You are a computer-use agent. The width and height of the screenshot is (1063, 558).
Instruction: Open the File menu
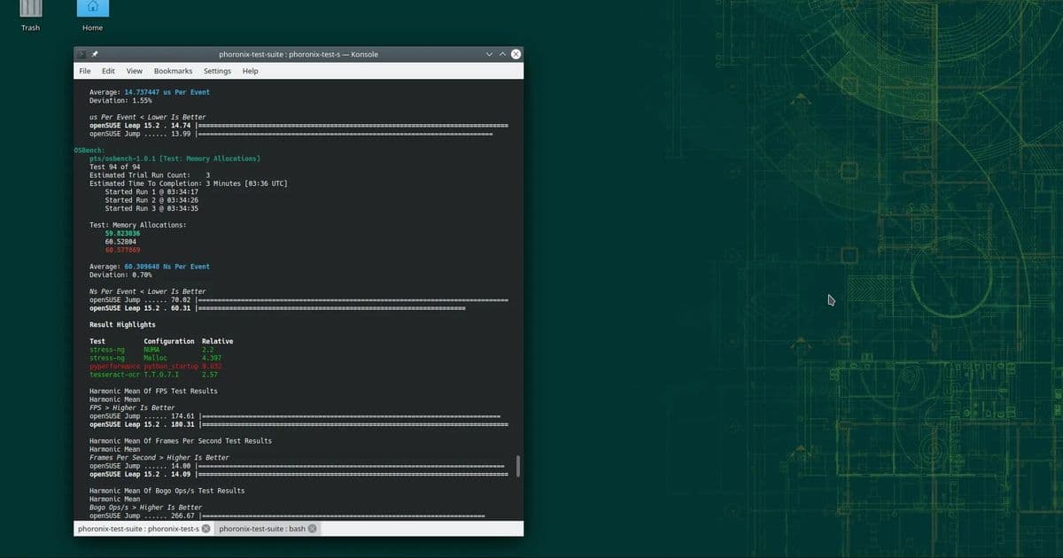click(84, 70)
